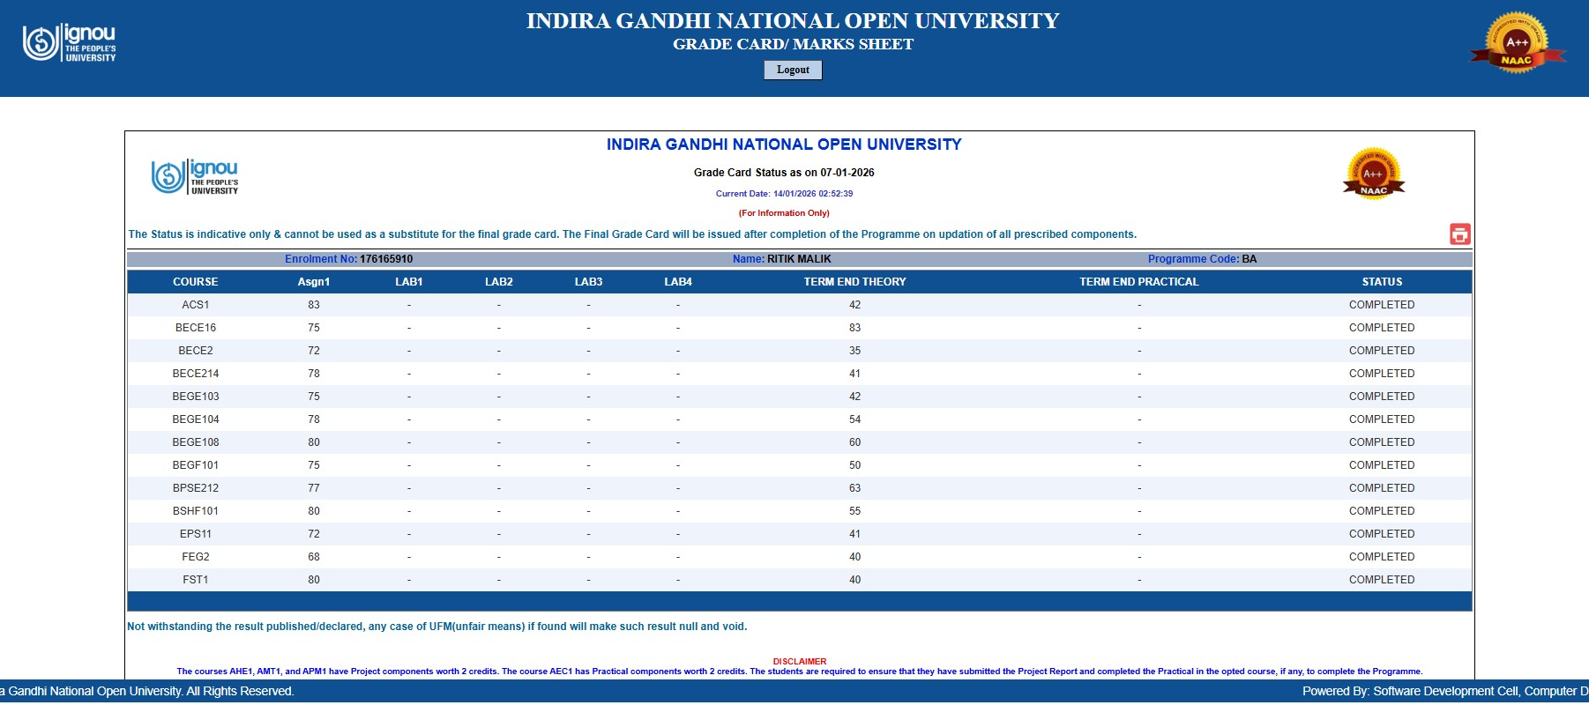Click the Logout button
Viewport: 1589px width, 705px height.
pyautogui.click(x=793, y=70)
